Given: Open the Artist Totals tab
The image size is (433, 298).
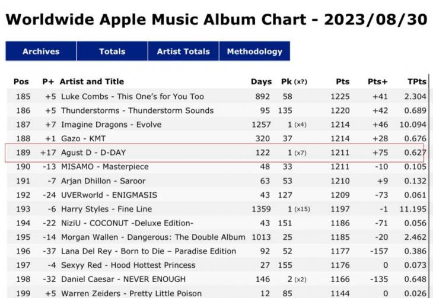Looking at the screenshot, I should coord(183,51).
